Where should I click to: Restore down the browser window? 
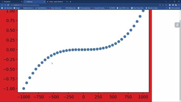click(x=174, y=1)
